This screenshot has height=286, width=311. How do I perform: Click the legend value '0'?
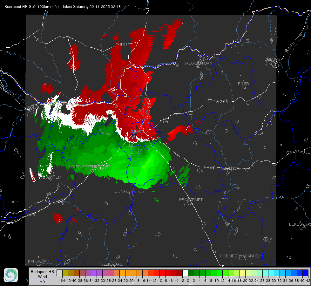188,281
